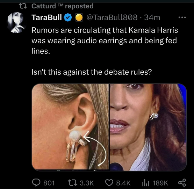Click the 8.4K likes count
Screen dimensions: 194x189
tap(123, 183)
